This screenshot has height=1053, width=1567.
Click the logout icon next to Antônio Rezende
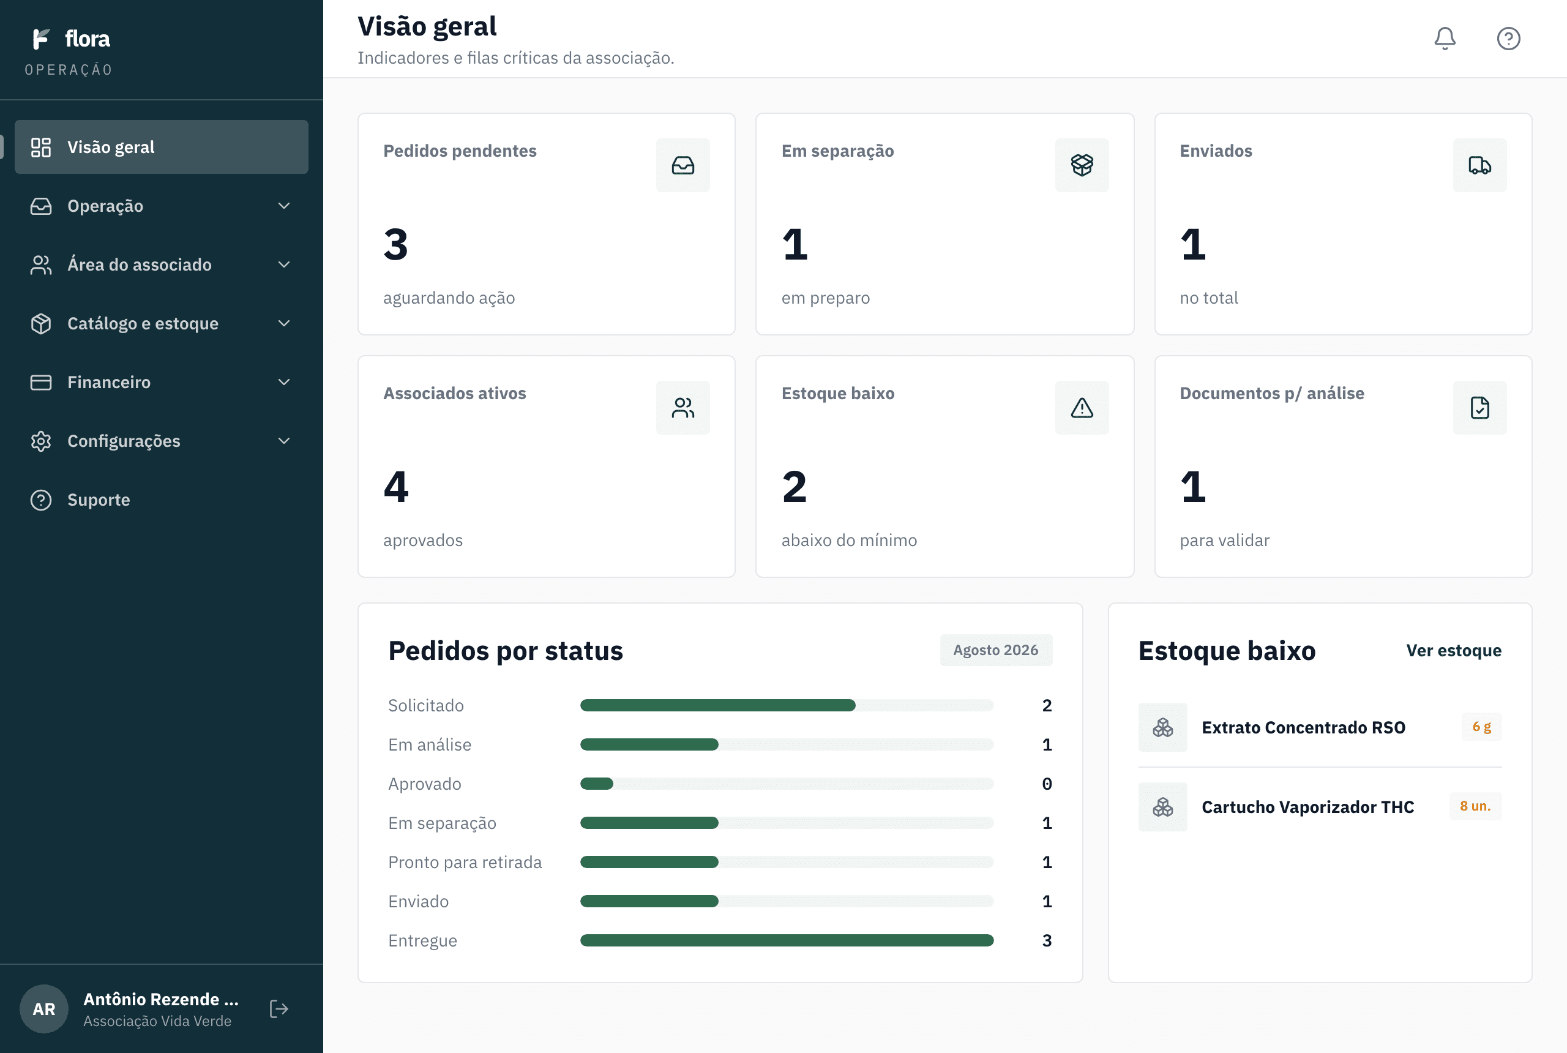point(279,1009)
